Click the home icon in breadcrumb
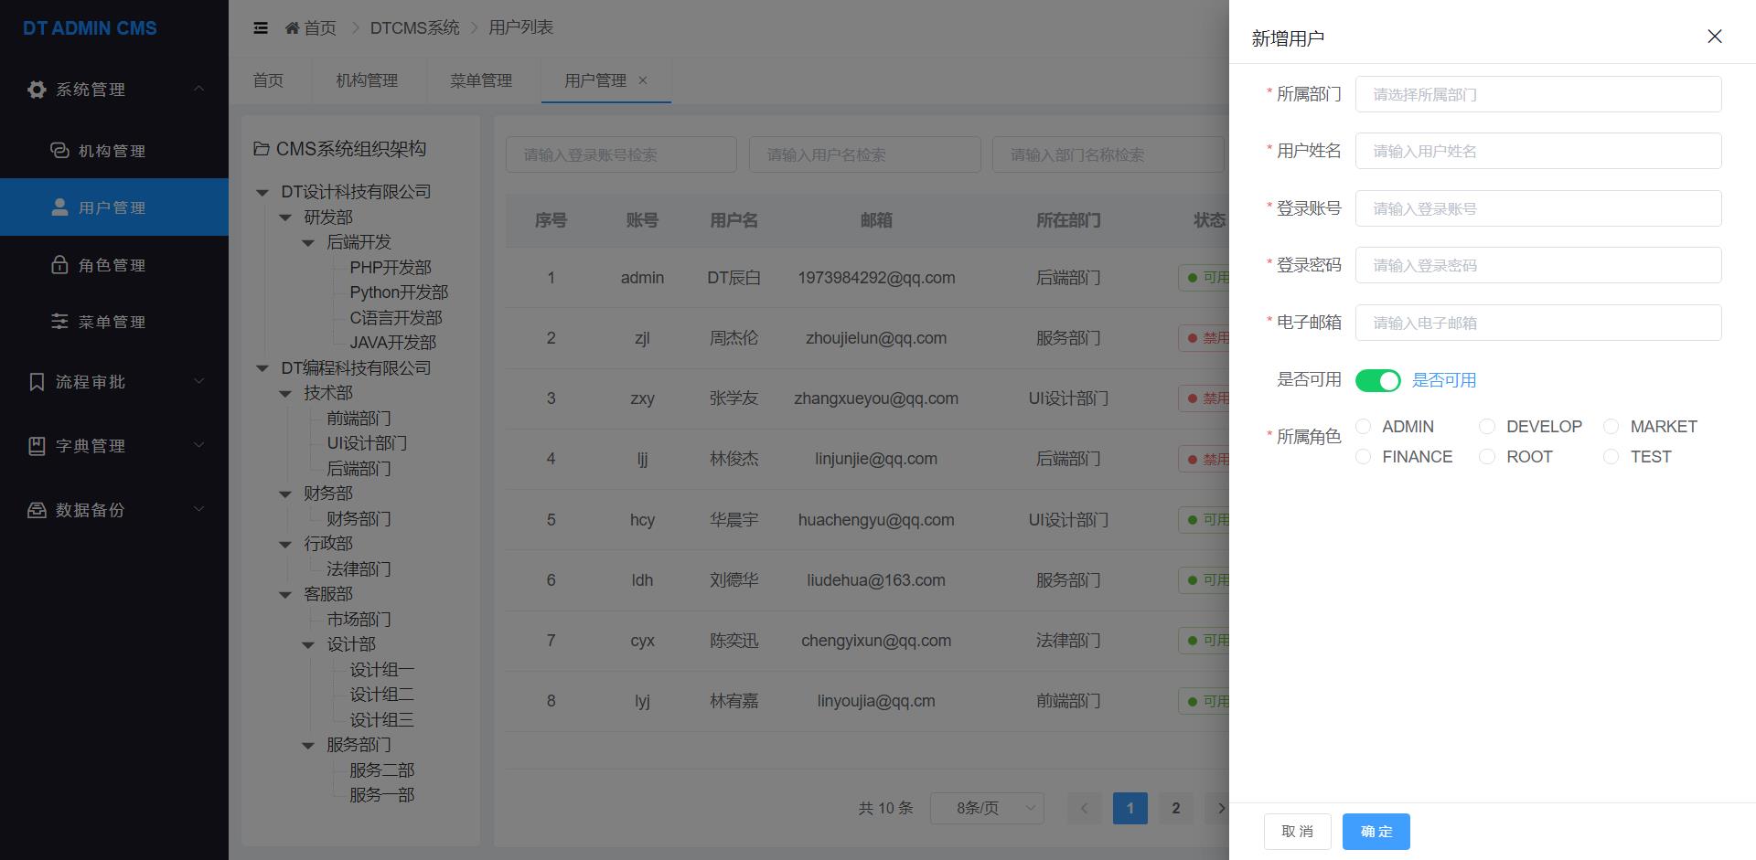This screenshot has height=860, width=1756. (x=292, y=28)
